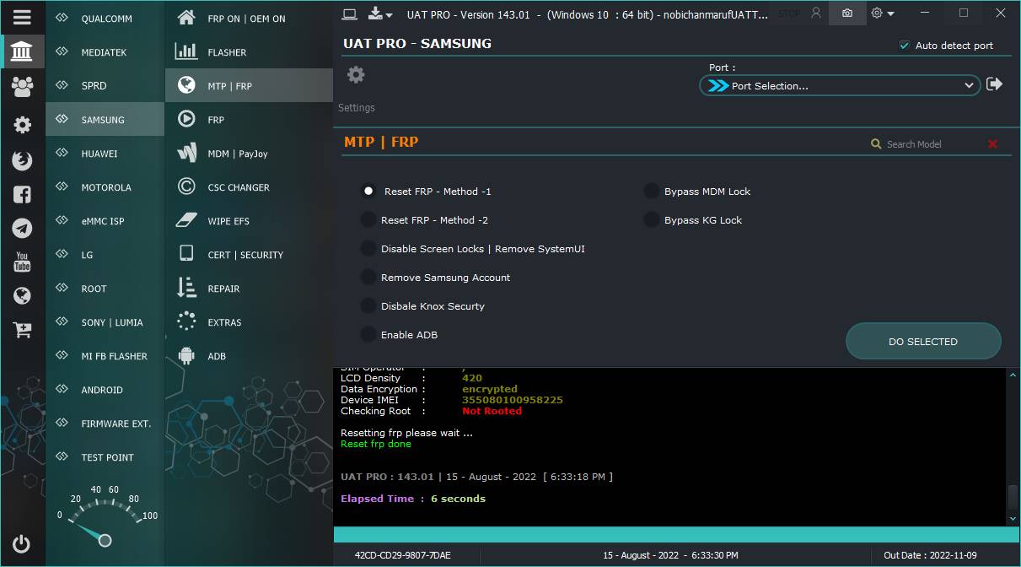Image resolution: width=1021 pixels, height=567 pixels.
Task: Open the MI FB FLASHER section
Action: [x=105, y=356]
